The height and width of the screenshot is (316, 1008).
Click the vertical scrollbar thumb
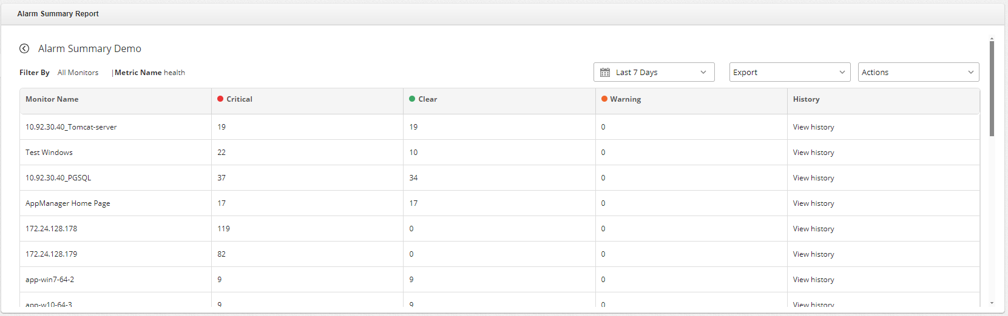[x=992, y=88]
